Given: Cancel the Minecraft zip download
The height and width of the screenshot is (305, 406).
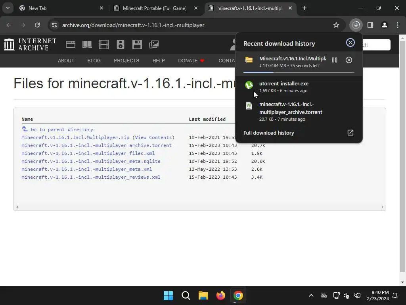Looking at the screenshot, I should click(x=349, y=60).
